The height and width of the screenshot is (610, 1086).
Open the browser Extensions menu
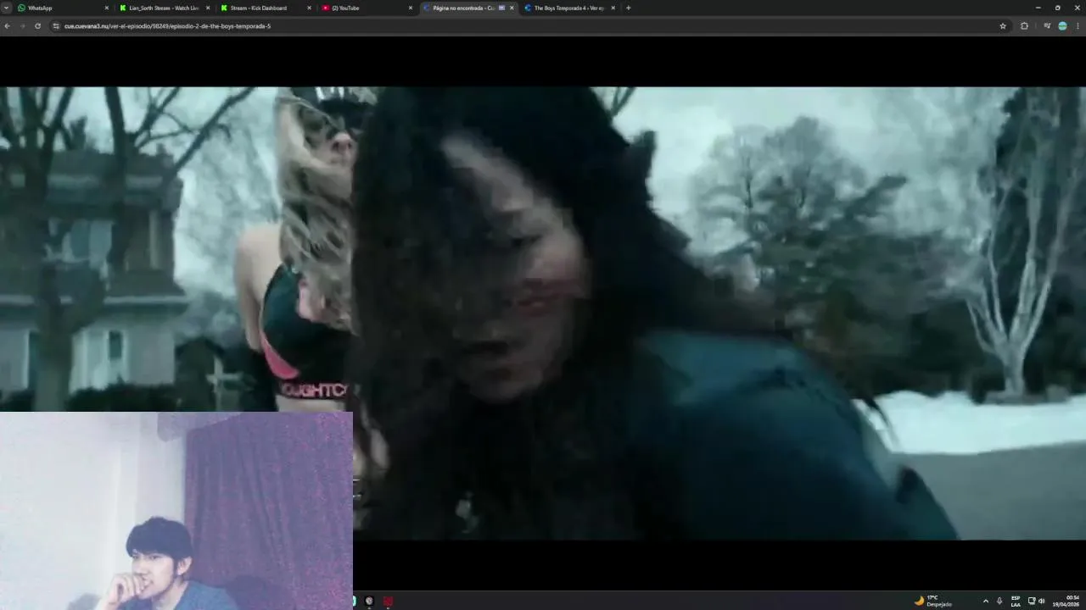pos(1024,26)
